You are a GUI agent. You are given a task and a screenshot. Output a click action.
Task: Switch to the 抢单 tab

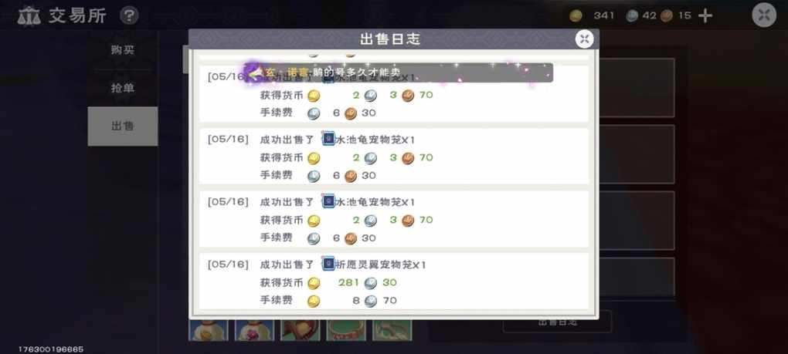click(123, 88)
